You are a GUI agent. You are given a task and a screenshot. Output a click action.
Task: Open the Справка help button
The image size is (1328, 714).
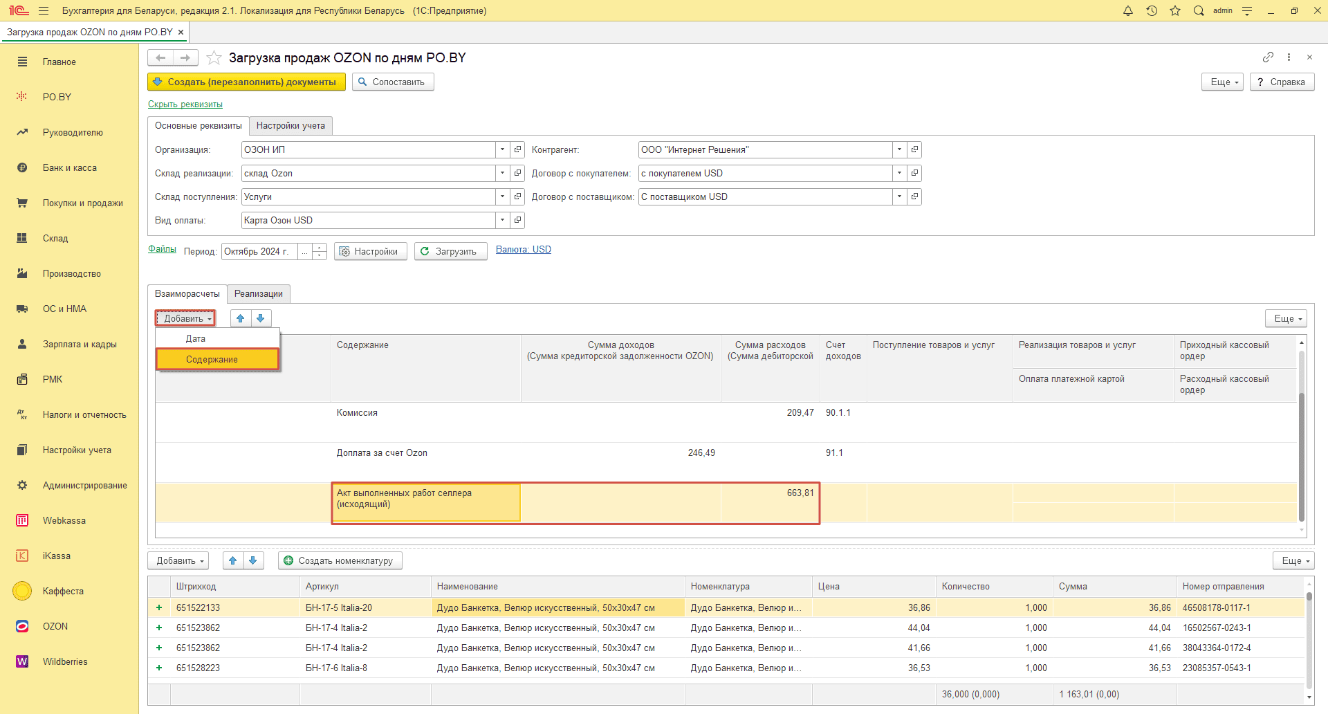click(1282, 82)
